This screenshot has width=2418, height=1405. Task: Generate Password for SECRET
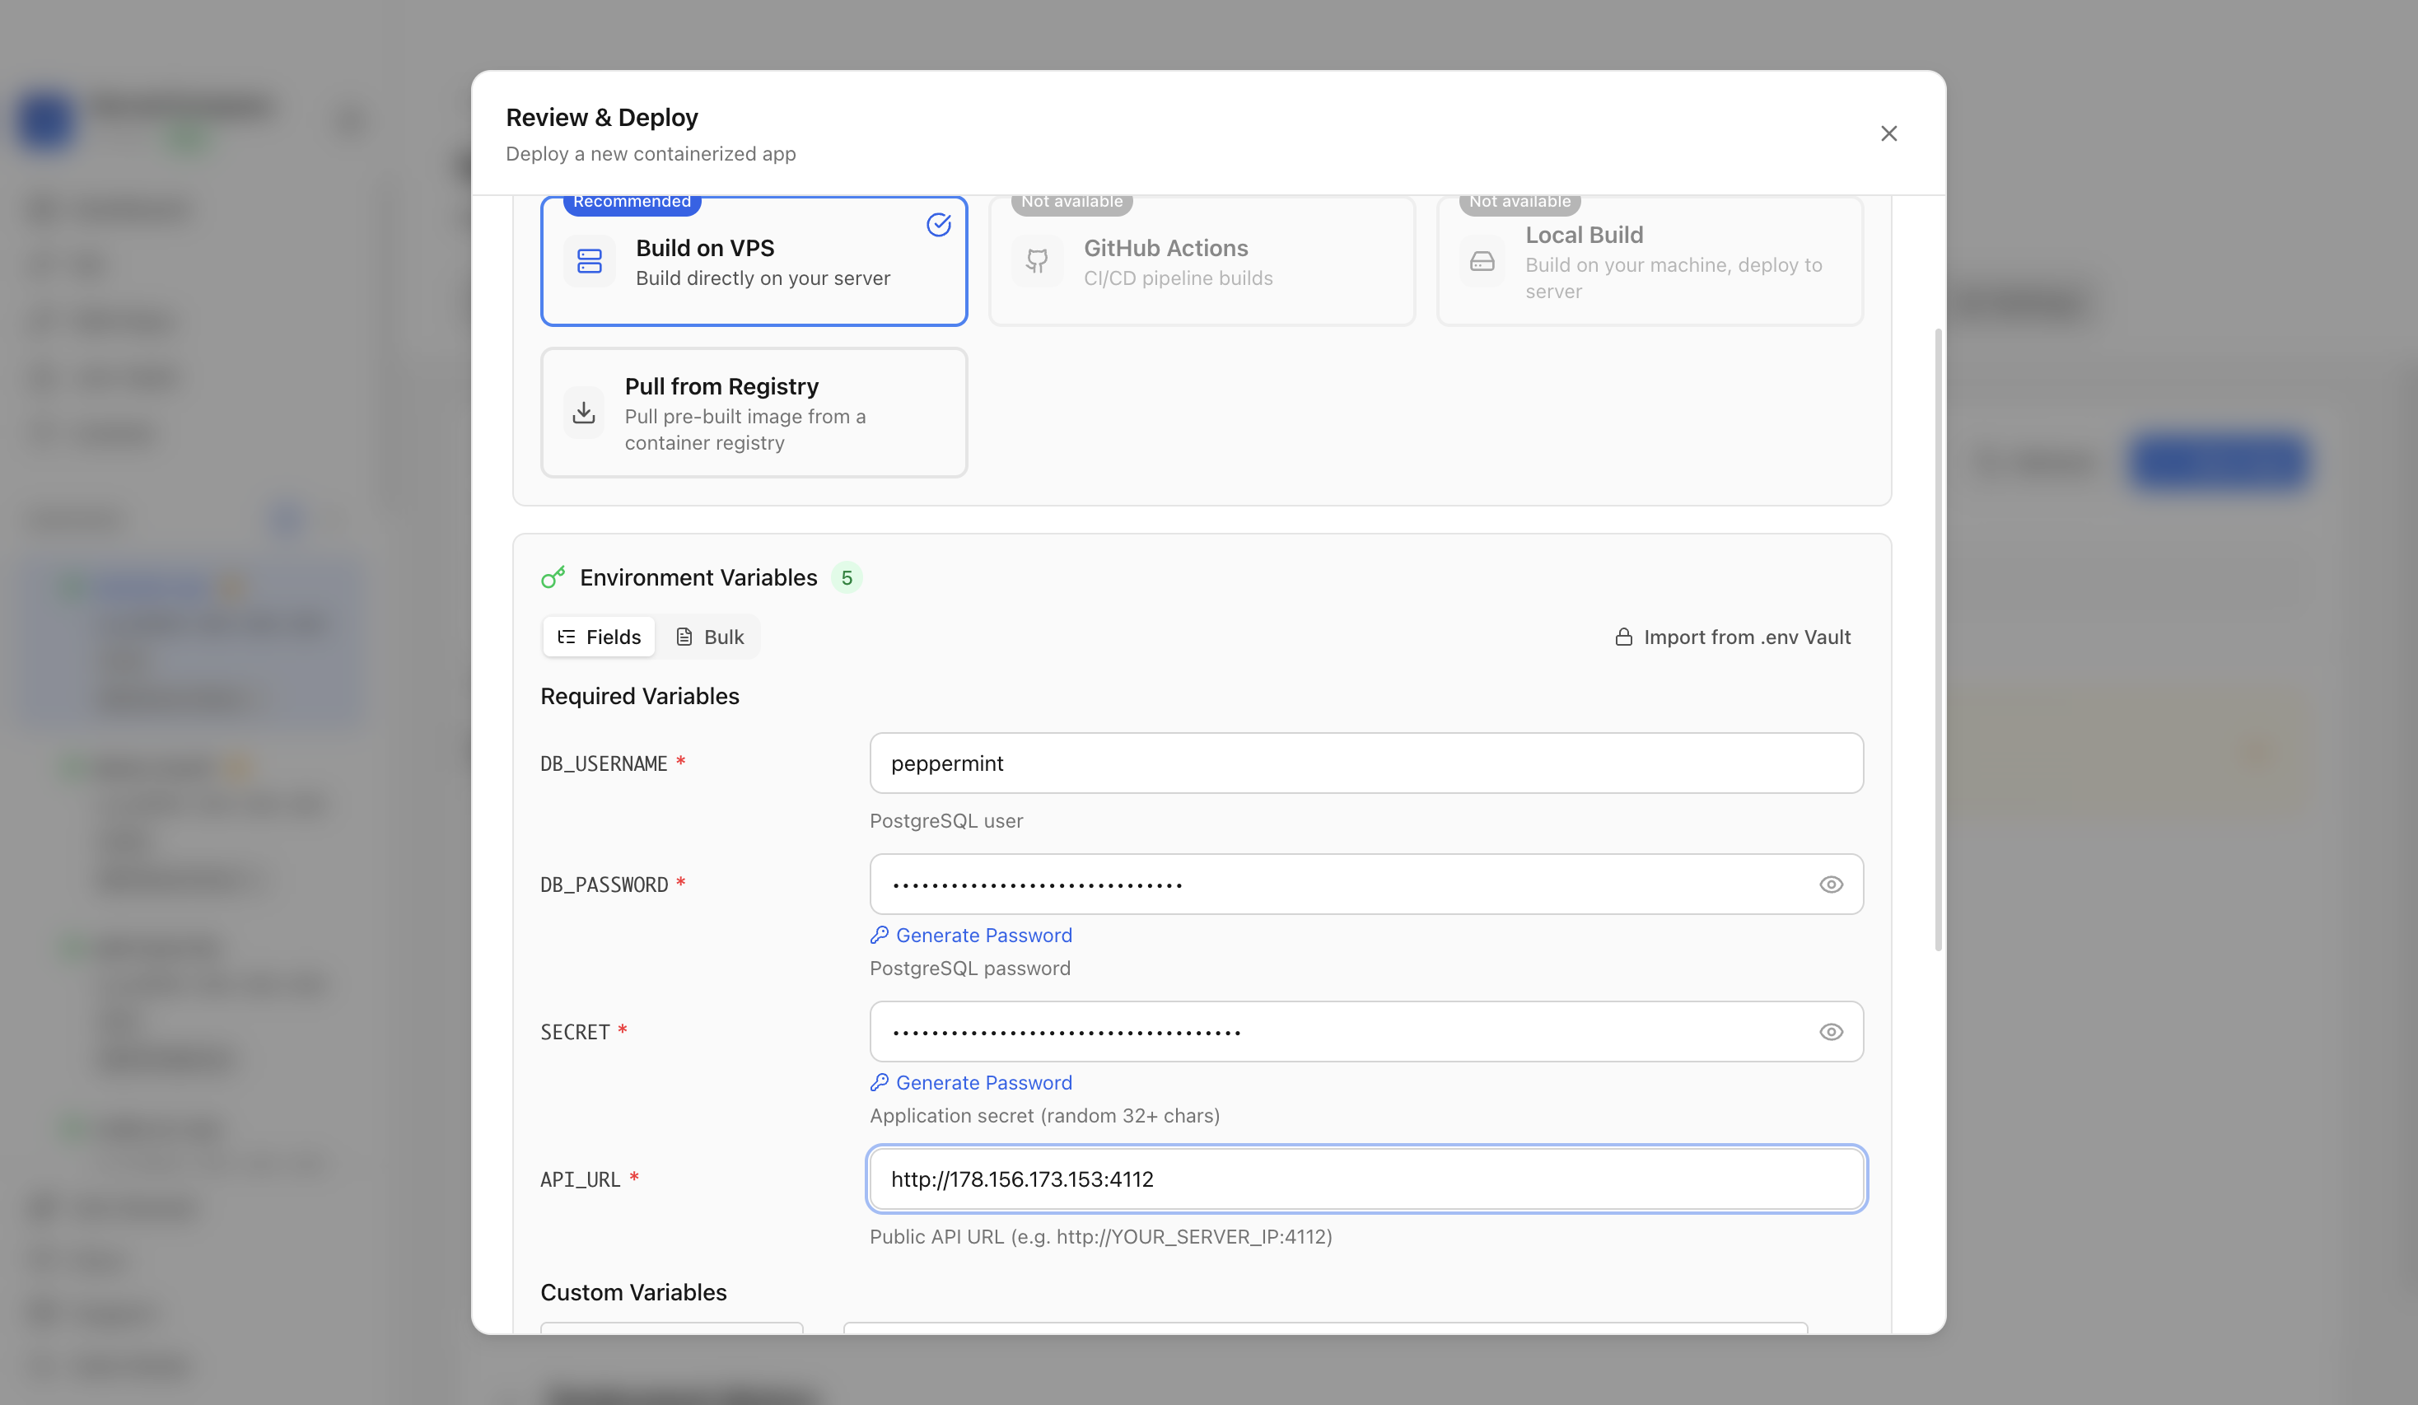pos(971,1084)
